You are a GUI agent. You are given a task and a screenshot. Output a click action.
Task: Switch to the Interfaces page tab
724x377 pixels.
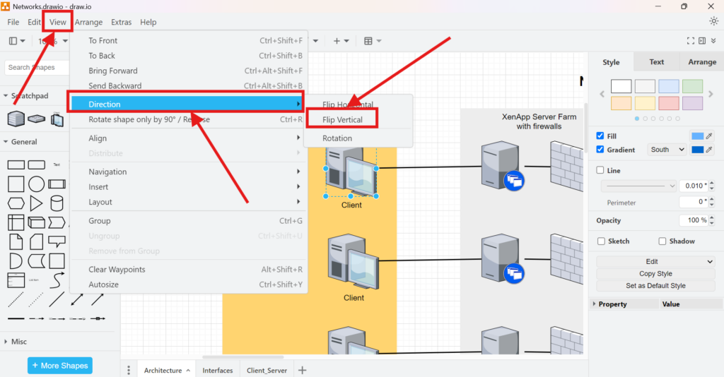click(x=218, y=370)
